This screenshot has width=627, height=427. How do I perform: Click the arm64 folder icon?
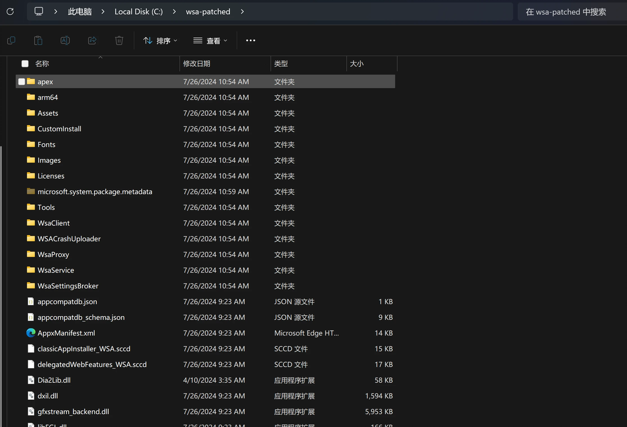coord(31,97)
